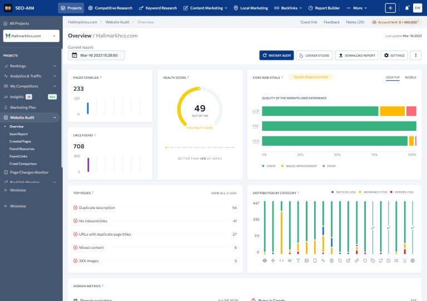Toggle the Needs Improvement legend item
The width and height of the screenshot is (427, 301).
pos(299,166)
